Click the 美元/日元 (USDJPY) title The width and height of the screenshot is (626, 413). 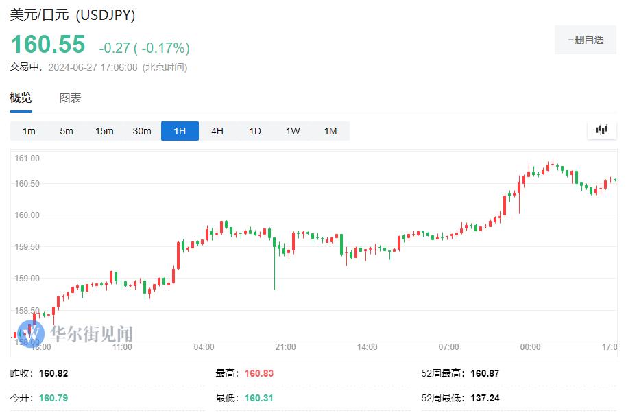[73, 15]
